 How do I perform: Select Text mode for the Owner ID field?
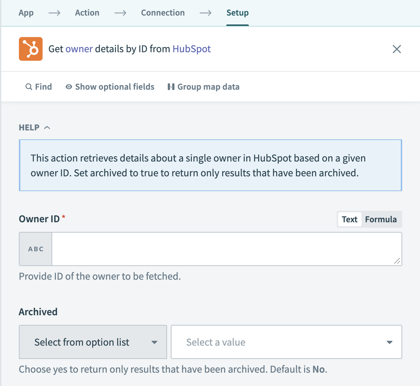click(349, 219)
